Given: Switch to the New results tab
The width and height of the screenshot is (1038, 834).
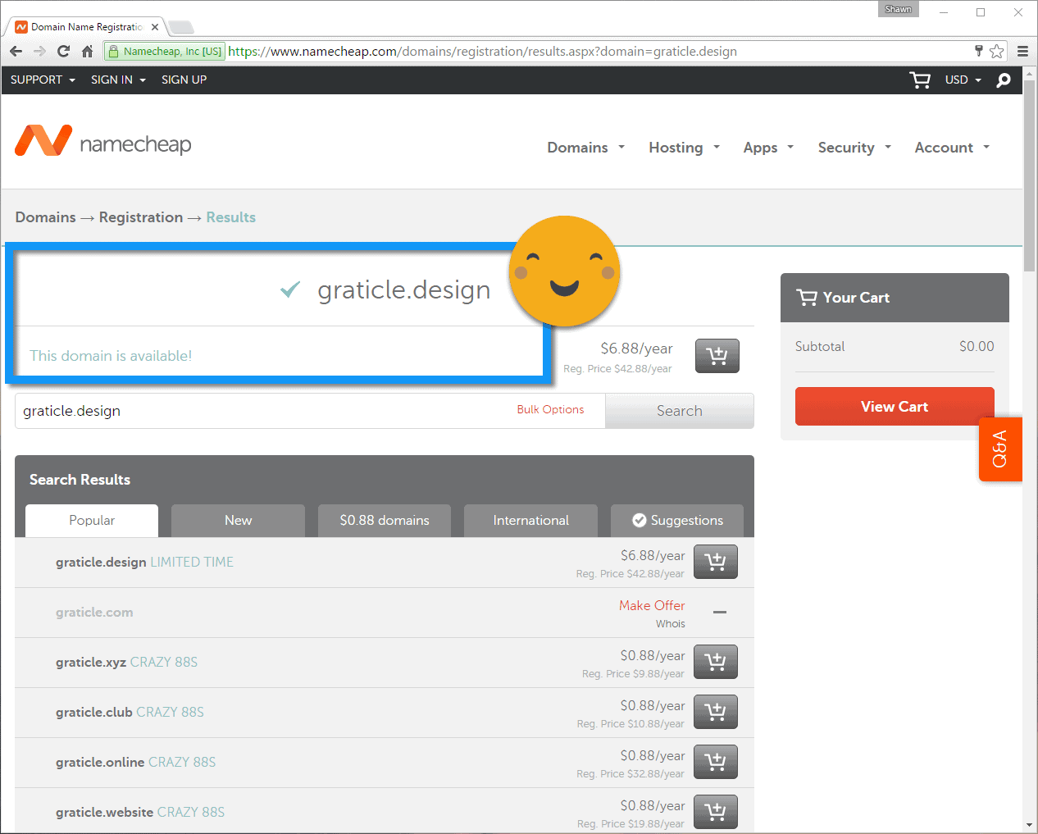Looking at the screenshot, I should click(238, 521).
